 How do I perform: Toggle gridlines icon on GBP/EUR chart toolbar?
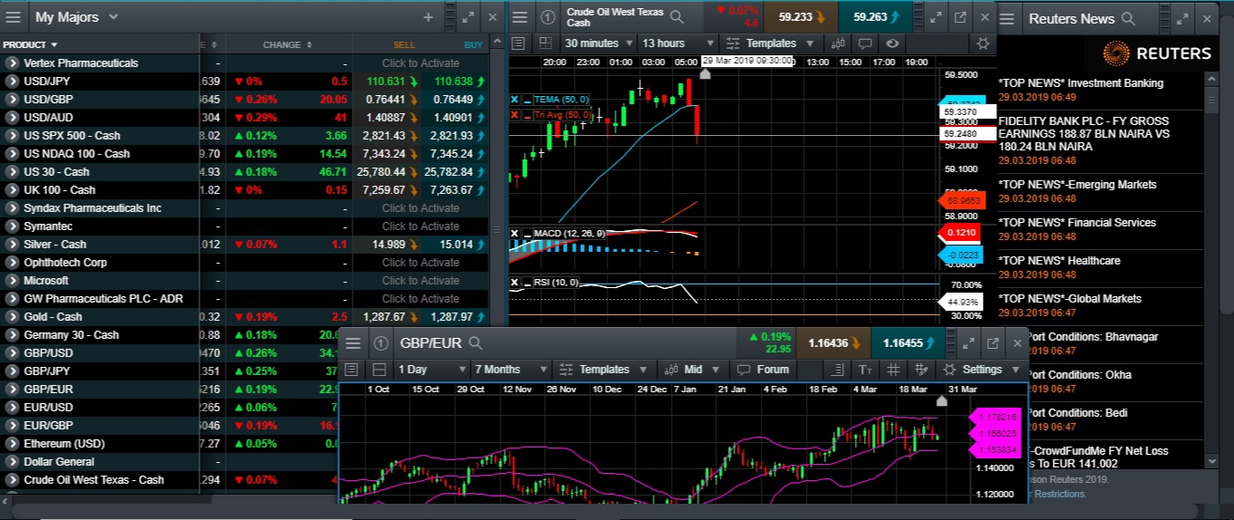coord(893,370)
